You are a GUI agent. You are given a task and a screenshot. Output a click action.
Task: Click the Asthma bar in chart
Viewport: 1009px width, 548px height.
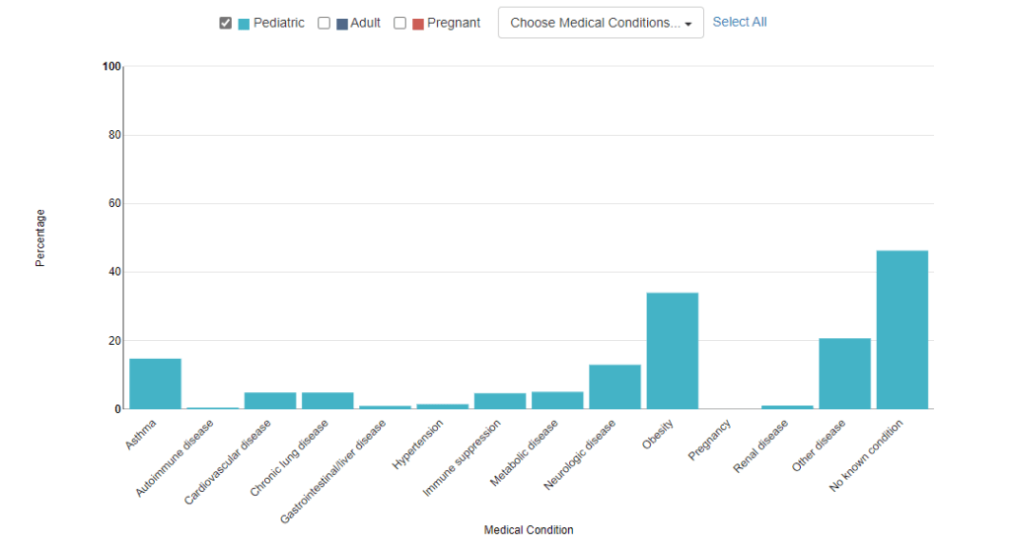click(x=155, y=383)
